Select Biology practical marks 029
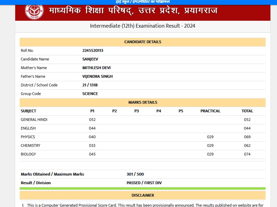This screenshot has width=277, height=207. (210, 154)
